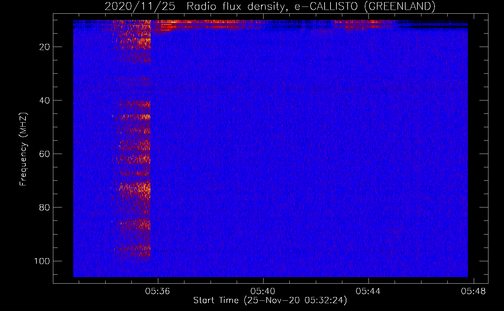Click the "05:40" time tick label
504x311 pixels.
(263, 291)
